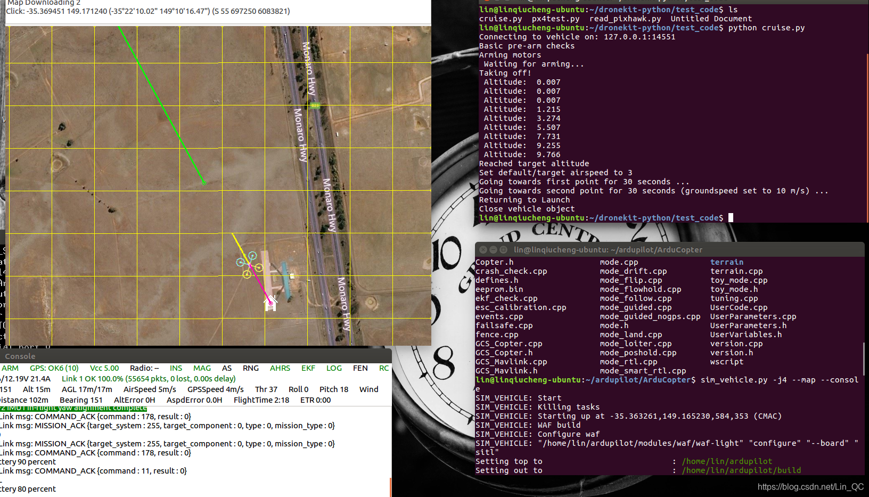Image resolution: width=869 pixels, height=497 pixels.
Task: Click the green IMU yaw alignment complete message
Action: pyautogui.click(x=73, y=408)
